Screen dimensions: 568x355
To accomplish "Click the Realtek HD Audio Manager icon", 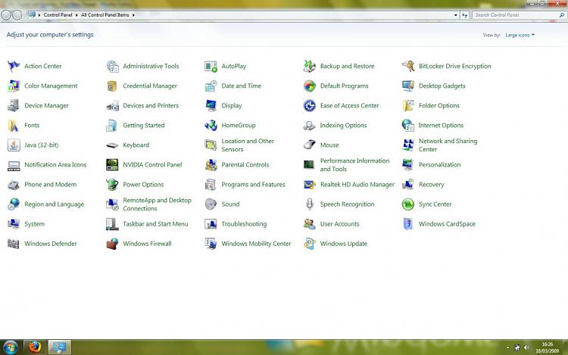I will point(309,185).
